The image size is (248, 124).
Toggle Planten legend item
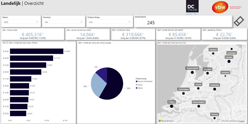coord(141,88)
